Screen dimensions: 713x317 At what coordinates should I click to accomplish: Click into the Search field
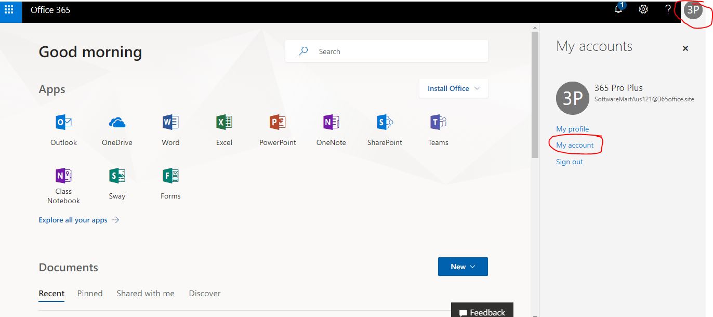[x=387, y=51]
